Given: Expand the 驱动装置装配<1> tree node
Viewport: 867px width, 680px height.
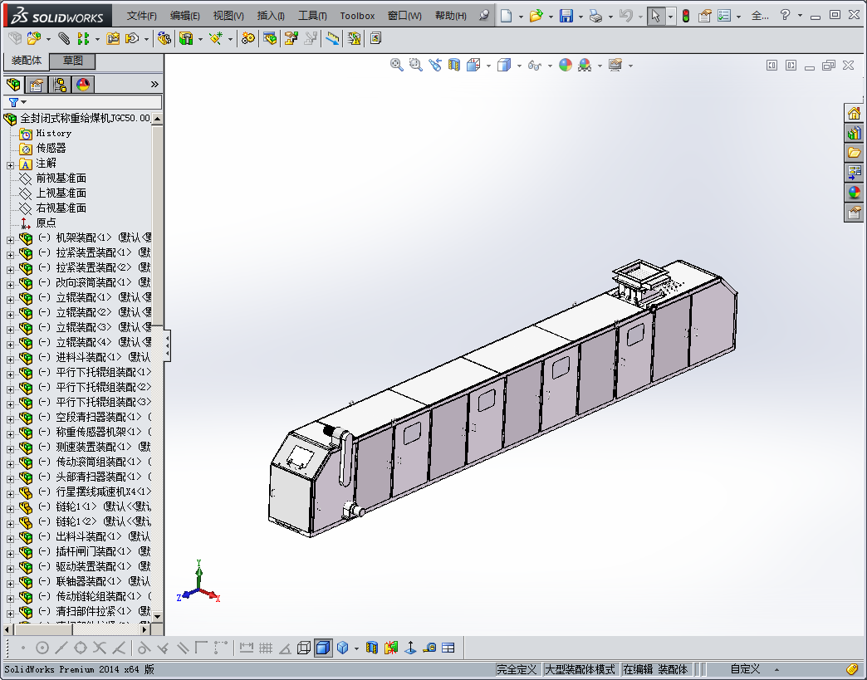Looking at the screenshot, I should [x=10, y=568].
